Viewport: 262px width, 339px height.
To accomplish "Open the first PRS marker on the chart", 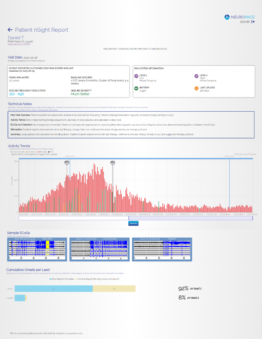I will [67, 162].
